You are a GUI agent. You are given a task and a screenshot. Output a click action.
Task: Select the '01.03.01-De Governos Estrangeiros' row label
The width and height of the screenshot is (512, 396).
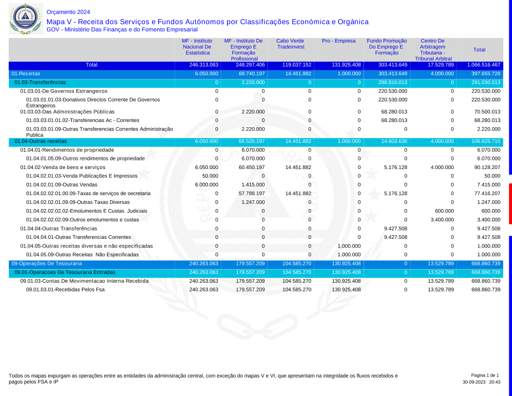click(63, 91)
